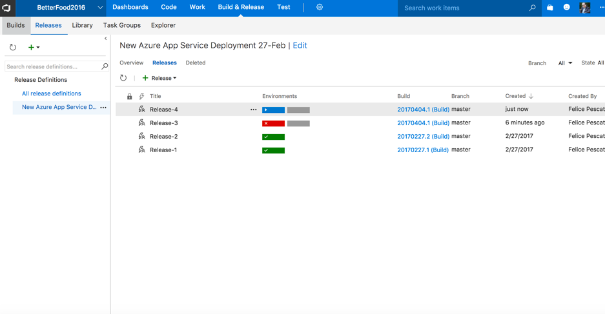
Task: Switch to the Explorer tab
Action: coord(163,25)
